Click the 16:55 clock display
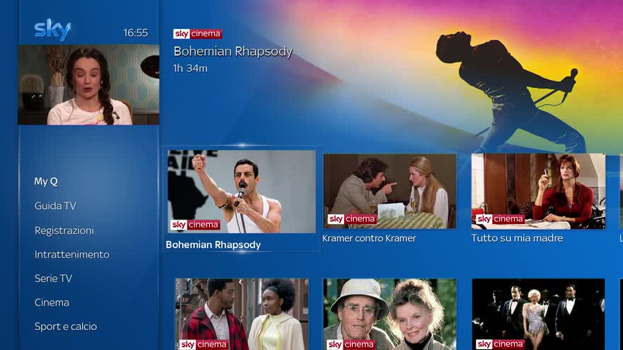This screenshot has width=623, height=350. [135, 33]
